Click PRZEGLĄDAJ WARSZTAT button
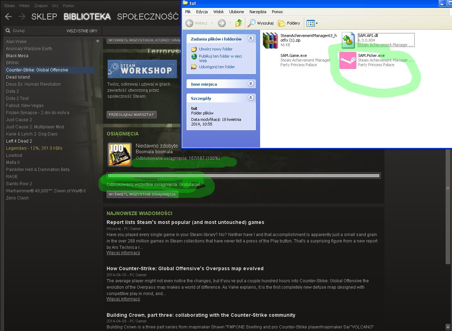Image resolution: width=452 pixels, height=331 pixels. click(131, 114)
